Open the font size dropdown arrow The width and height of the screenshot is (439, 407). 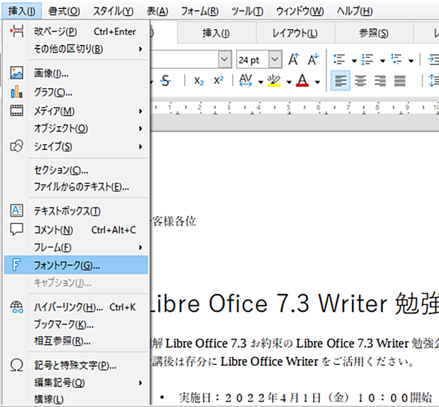point(275,59)
